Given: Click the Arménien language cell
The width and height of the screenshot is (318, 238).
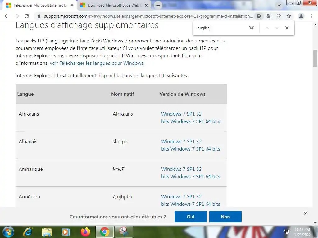Looking at the screenshot, I should pyautogui.click(x=30, y=196).
